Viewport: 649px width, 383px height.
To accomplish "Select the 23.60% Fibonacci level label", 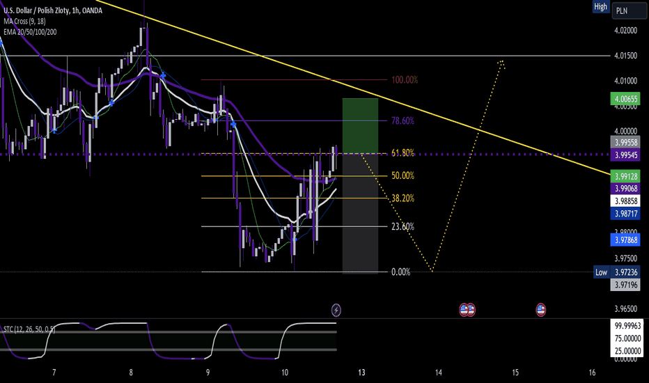I will pyautogui.click(x=402, y=226).
